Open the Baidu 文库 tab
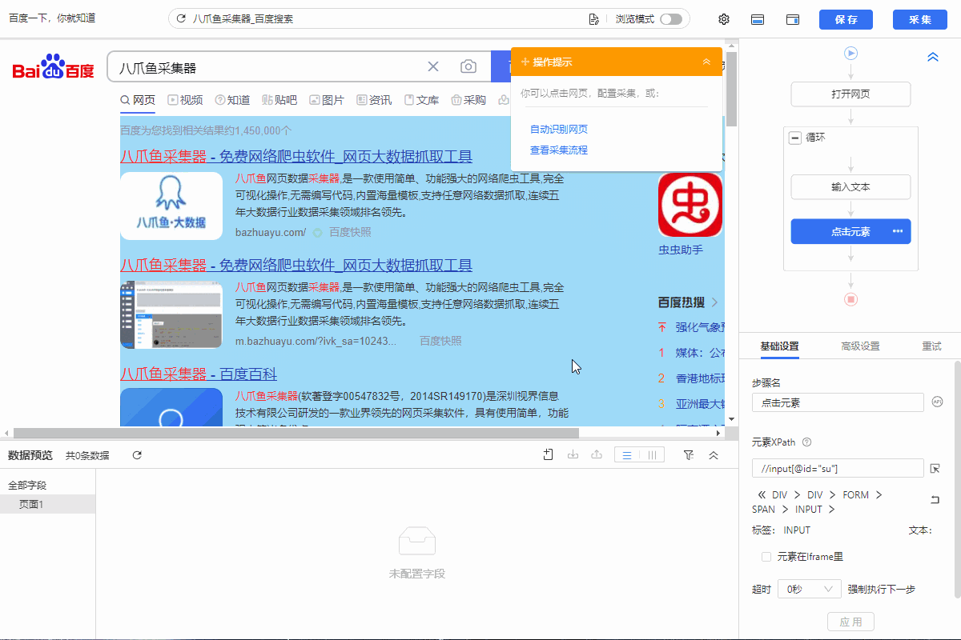 tap(421, 100)
